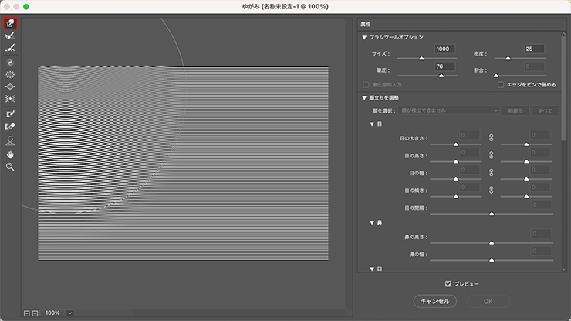Click the キャンセル button
Viewport: 571px width, 321px height.
(x=435, y=301)
